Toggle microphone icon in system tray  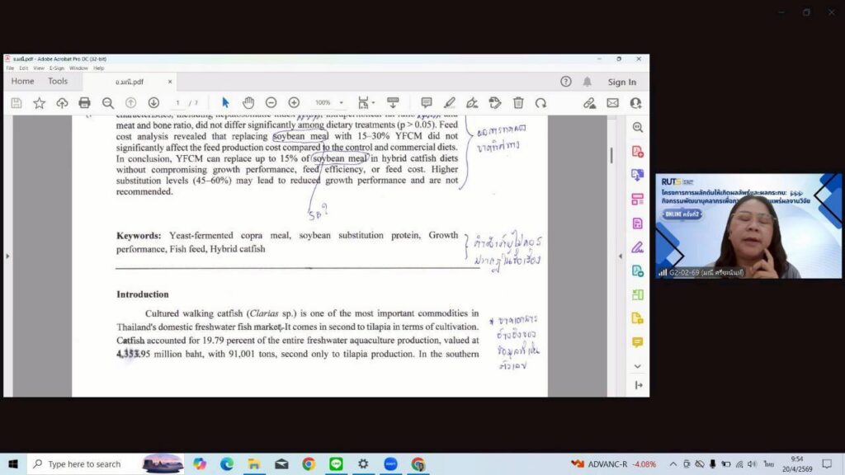click(713, 464)
